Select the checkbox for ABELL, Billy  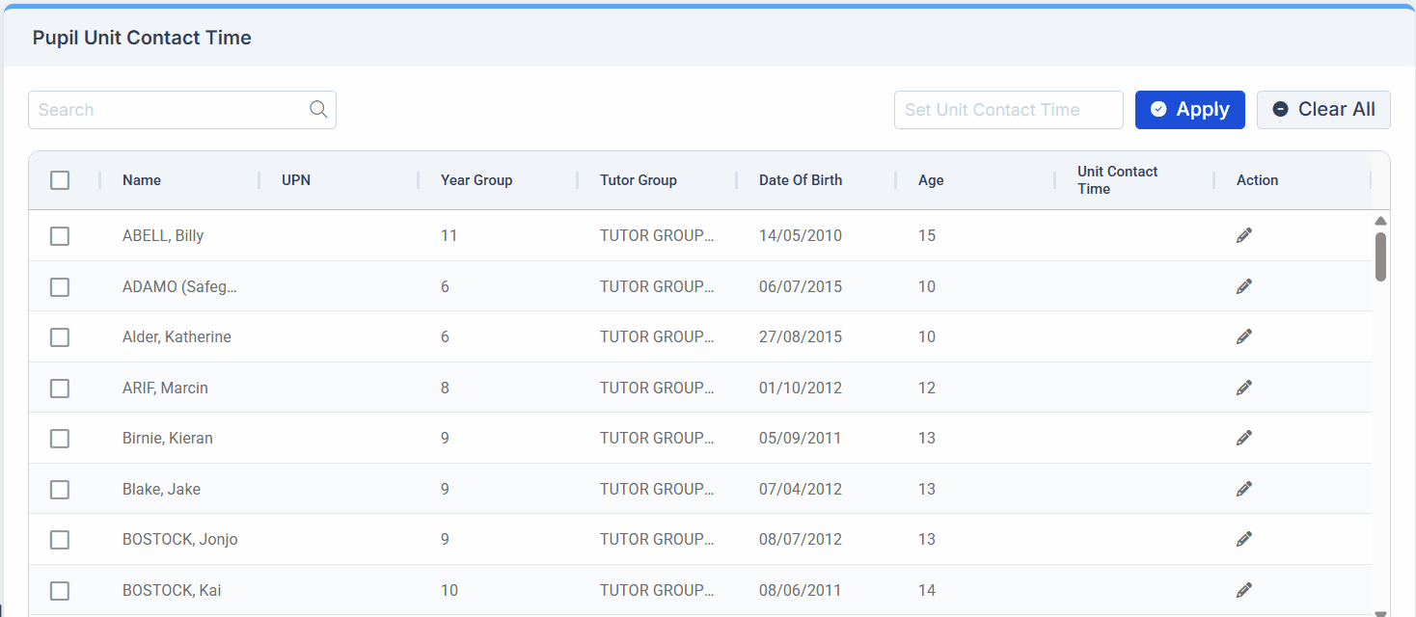[x=60, y=236]
